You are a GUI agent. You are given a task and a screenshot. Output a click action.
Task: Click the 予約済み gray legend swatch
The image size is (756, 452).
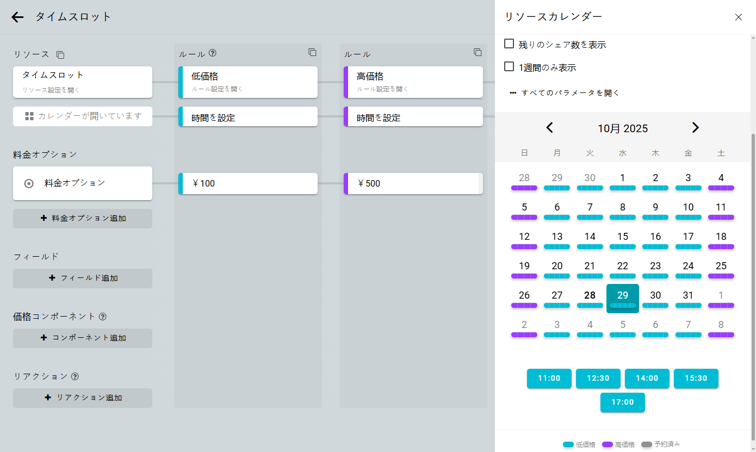click(x=647, y=444)
